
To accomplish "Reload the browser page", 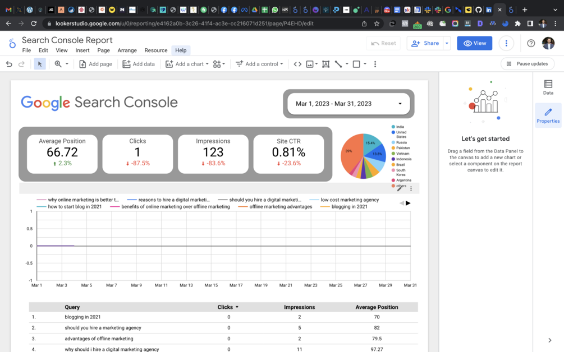I will 34,24.
